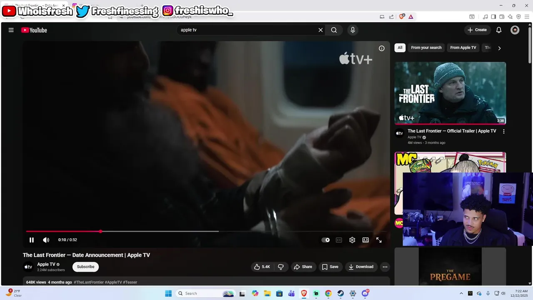Download the video

(x=361, y=267)
